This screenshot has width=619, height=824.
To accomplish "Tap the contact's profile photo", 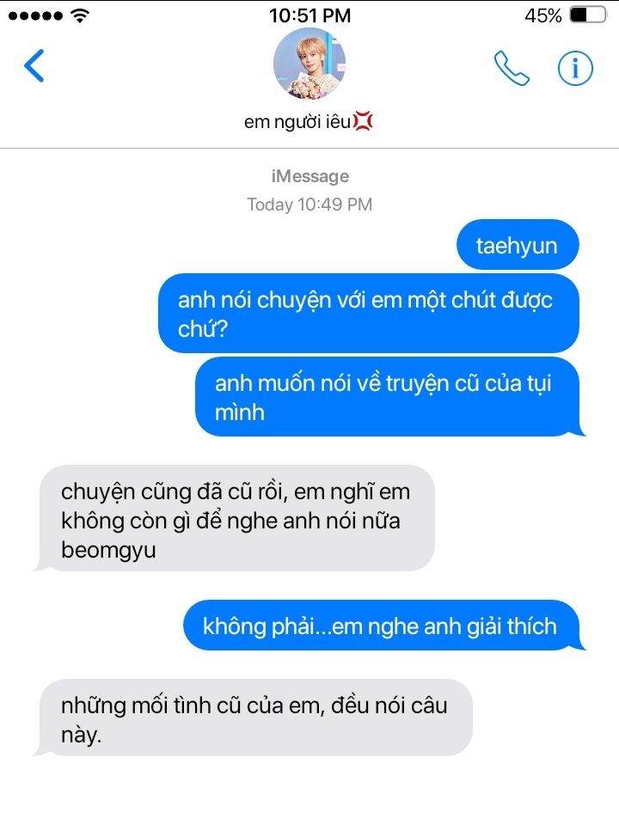I will tap(309, 64).
